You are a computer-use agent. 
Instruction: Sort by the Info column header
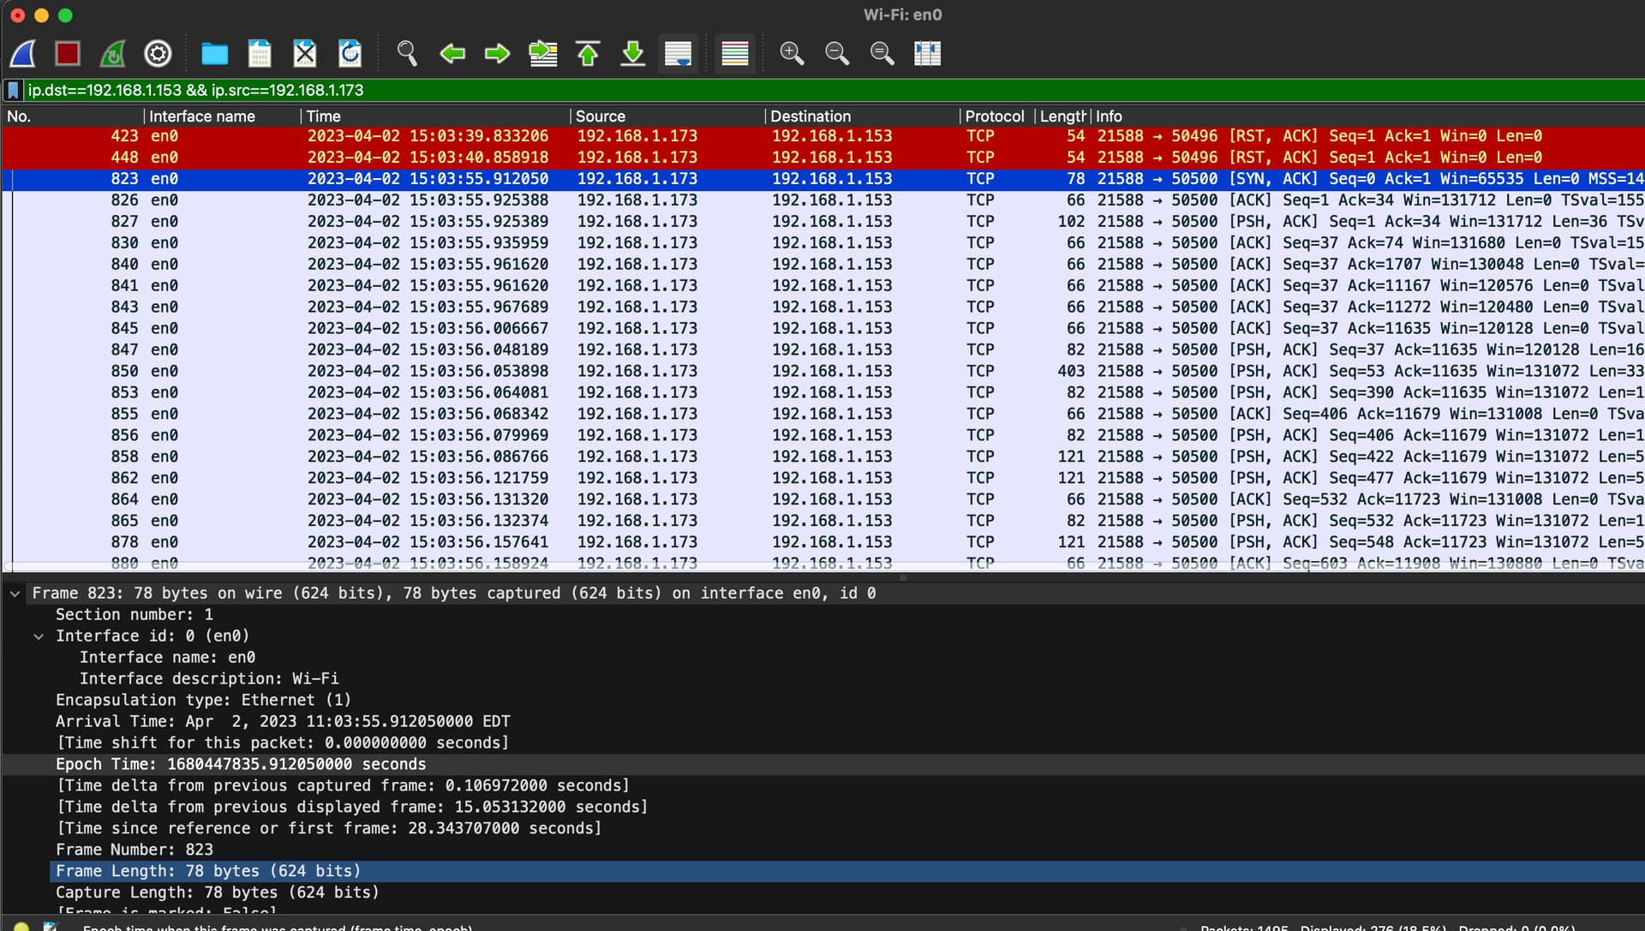[x=1367, y=116]
